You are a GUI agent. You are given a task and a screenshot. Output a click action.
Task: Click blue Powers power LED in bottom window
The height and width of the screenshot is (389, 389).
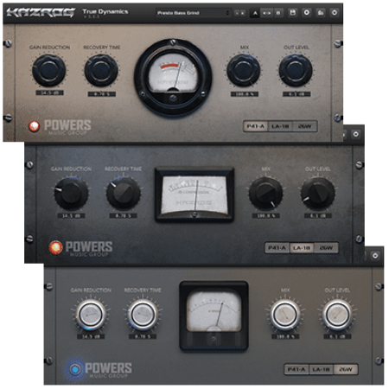pos(75,369)
